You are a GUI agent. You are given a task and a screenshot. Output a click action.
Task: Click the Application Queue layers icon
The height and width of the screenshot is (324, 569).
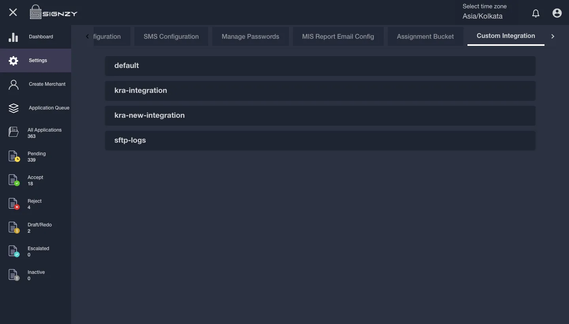(x=13, y=108)
